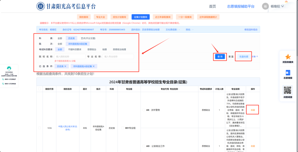Go to 首页 in top navigation
Viewport: 298px width, 152px height.
[x=212, y=6]
